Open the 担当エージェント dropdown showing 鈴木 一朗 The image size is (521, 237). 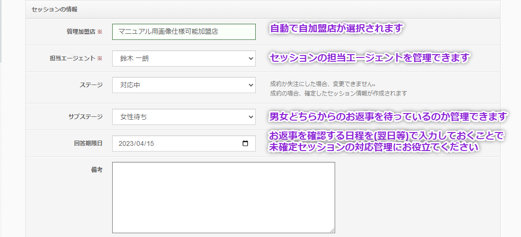184,58
